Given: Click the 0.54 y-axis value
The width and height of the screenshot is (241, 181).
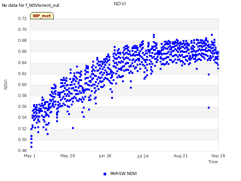Looking at the screenshot, I should (23, 117).
